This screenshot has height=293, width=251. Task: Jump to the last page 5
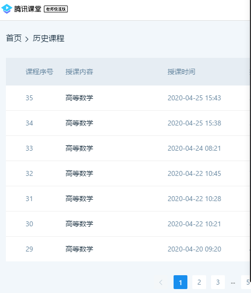point(246,282)
